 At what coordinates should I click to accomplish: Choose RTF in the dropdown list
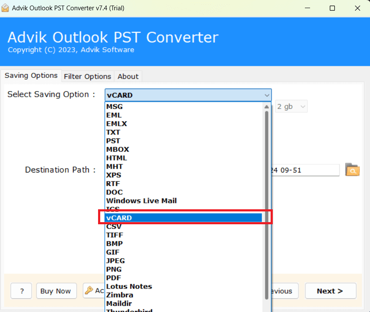click(184, 184)
